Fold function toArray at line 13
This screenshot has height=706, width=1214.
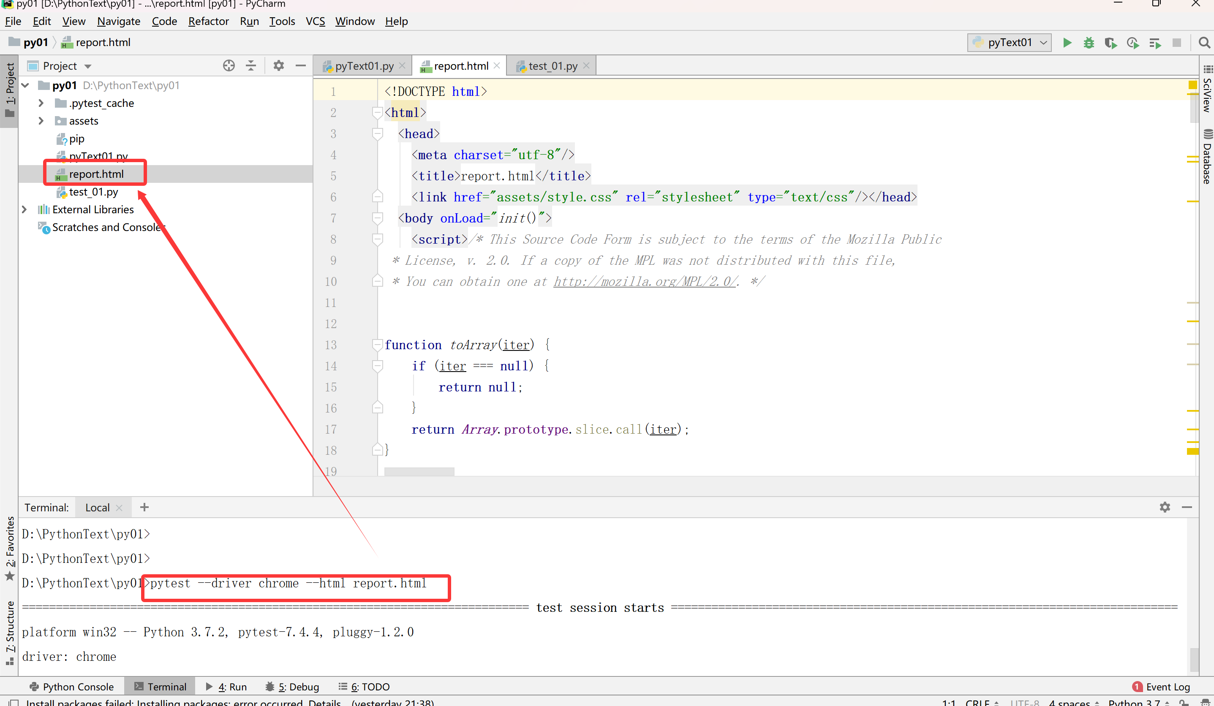pyautogui.click(x=377, y=344)
